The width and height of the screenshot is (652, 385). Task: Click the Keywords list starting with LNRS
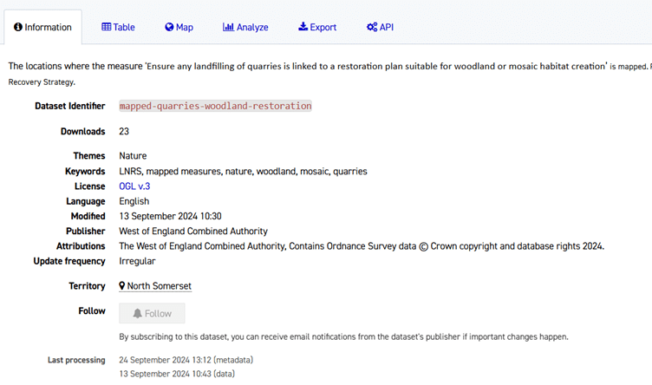243,172
